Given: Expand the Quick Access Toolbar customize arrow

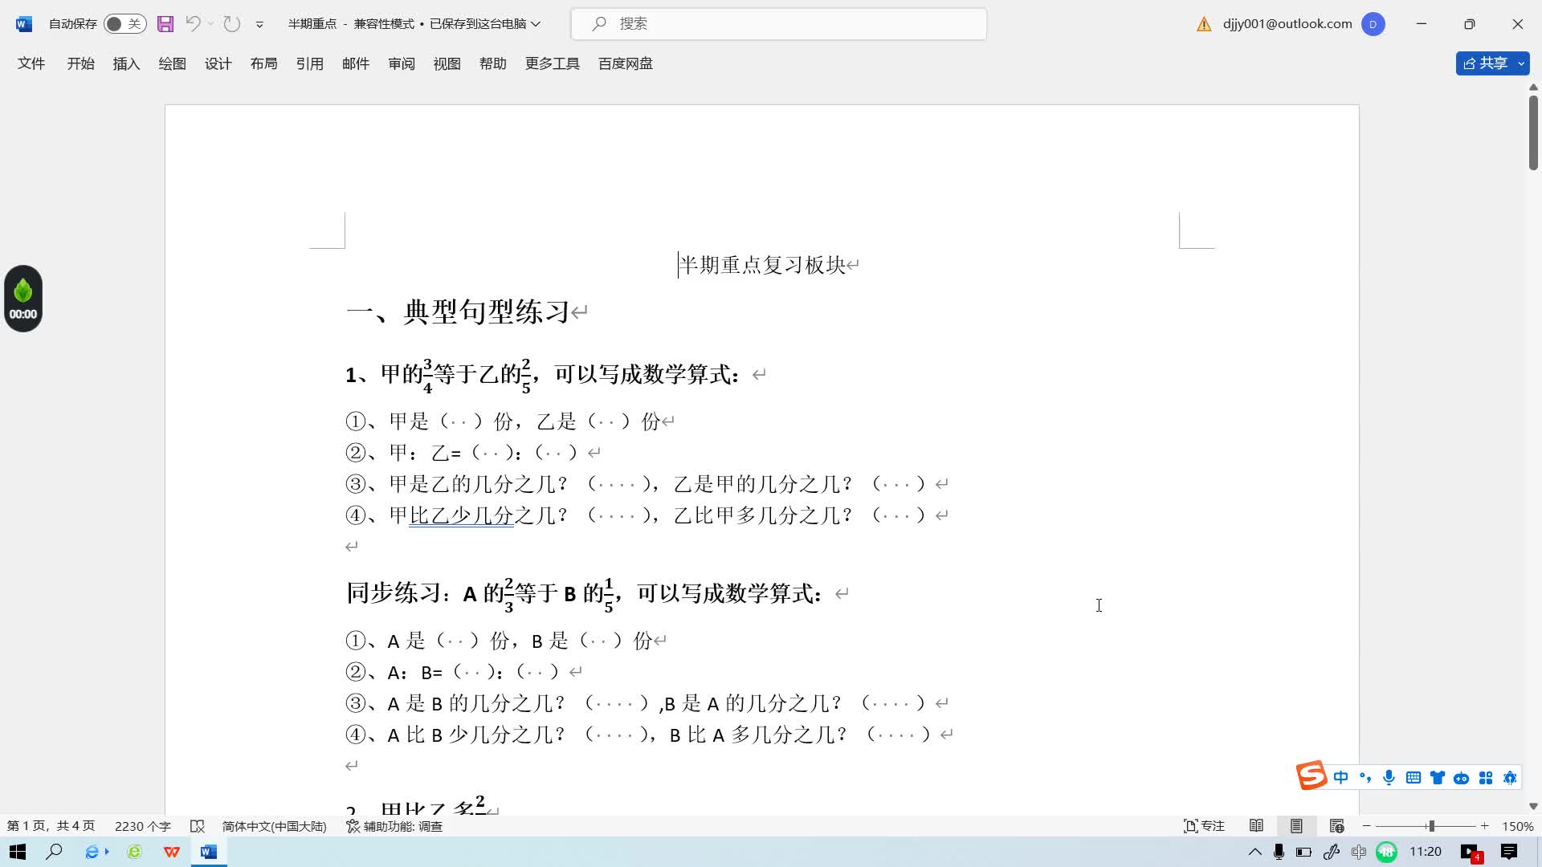Looking at the screenshot, I should [259, 24].
